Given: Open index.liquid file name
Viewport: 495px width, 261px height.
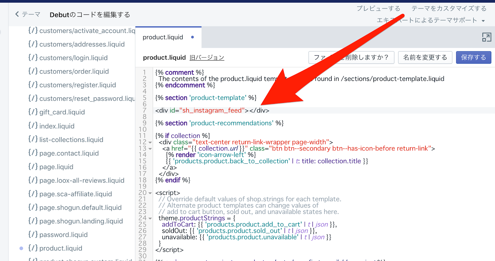Looking at the screenshot, I should click(x=57, y=126).
